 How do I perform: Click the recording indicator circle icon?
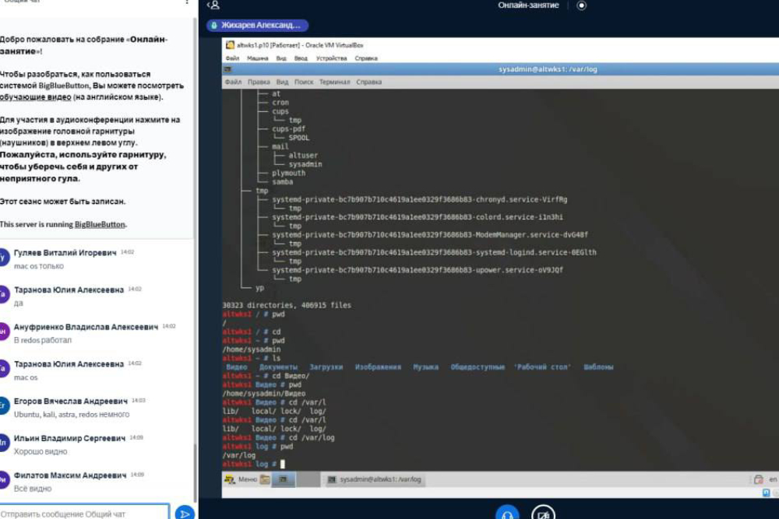[581, 5]
